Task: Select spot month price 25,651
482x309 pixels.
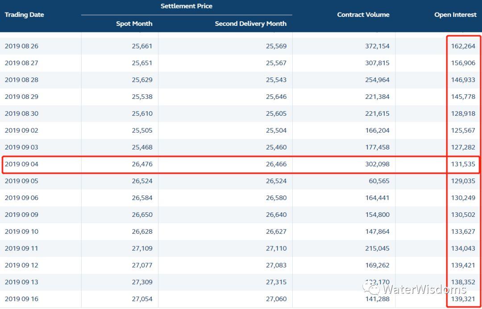Action: coord(142,63)
